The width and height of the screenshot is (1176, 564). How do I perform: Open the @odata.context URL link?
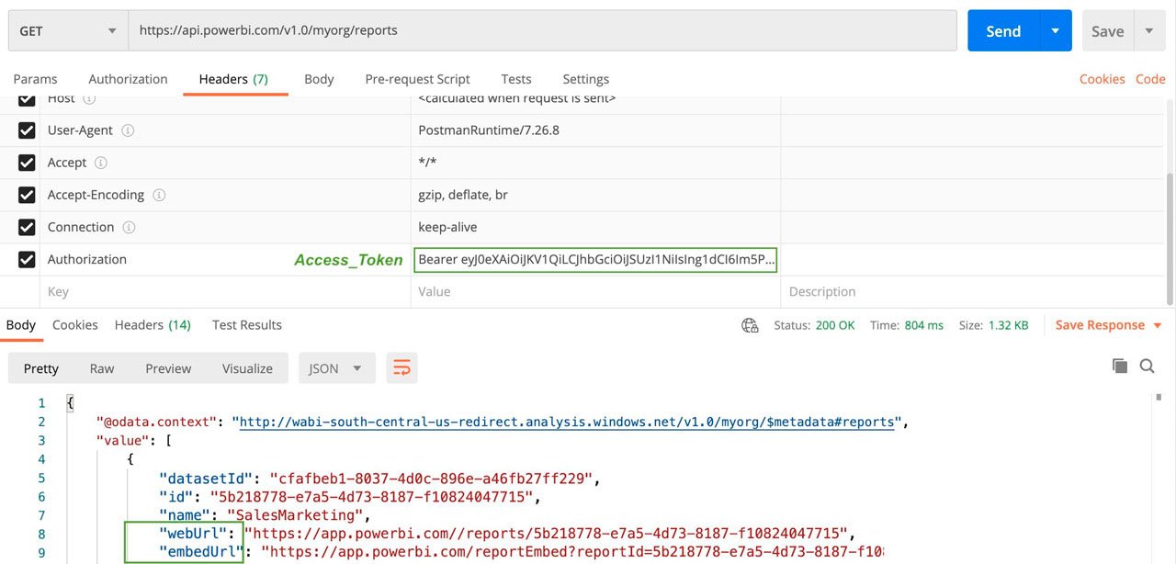(568, 423)
